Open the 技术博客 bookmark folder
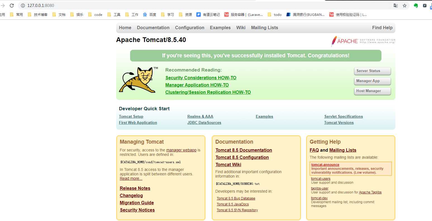Image resolution: width=432 pixels, height=221 pixels. coord(38,14)
